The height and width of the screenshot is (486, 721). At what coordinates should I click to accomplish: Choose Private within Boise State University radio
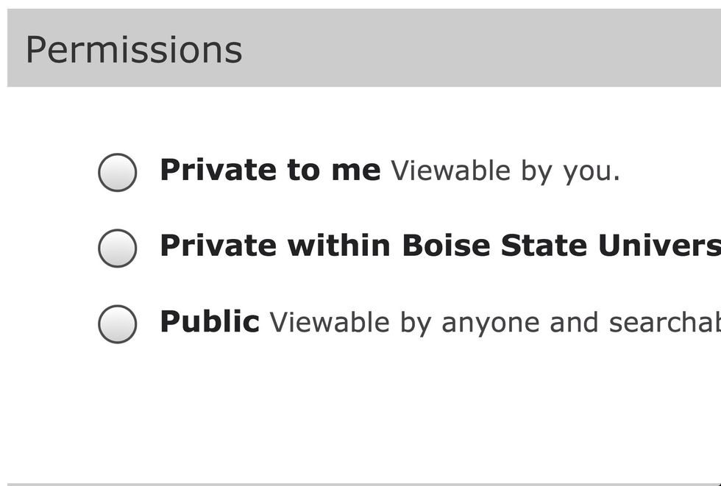[118, 248]
